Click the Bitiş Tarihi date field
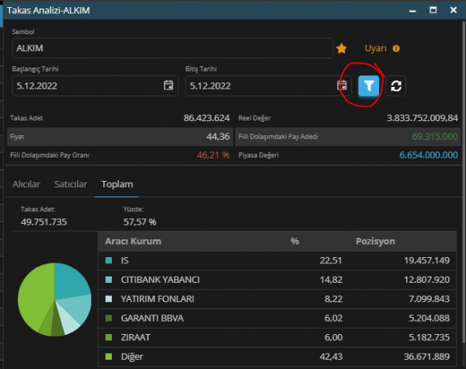 pos(269,85)
